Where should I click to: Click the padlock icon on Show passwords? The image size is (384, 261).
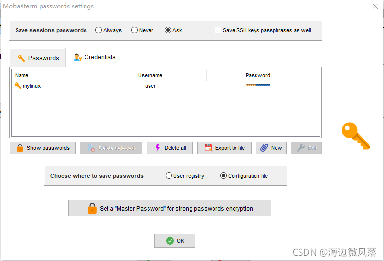click(20, 148)
